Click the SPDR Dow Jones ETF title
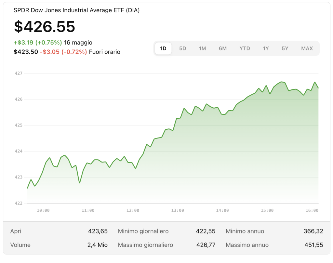The height and width of the screenshot is (263, 333). tap(76, 10)
